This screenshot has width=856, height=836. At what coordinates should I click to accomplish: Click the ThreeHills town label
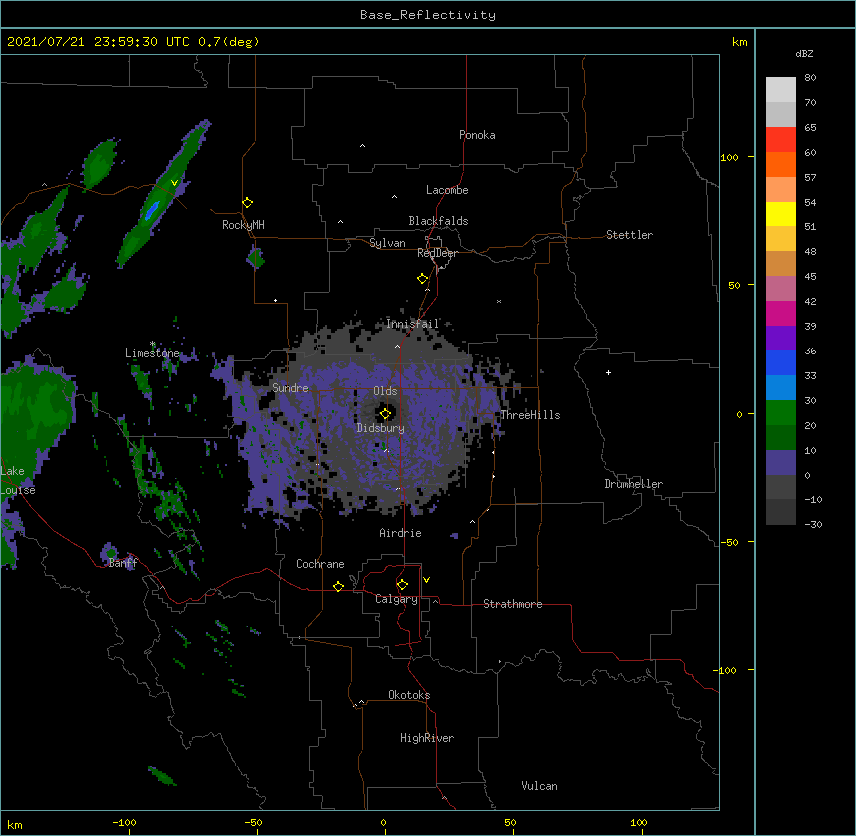(530, 415)
